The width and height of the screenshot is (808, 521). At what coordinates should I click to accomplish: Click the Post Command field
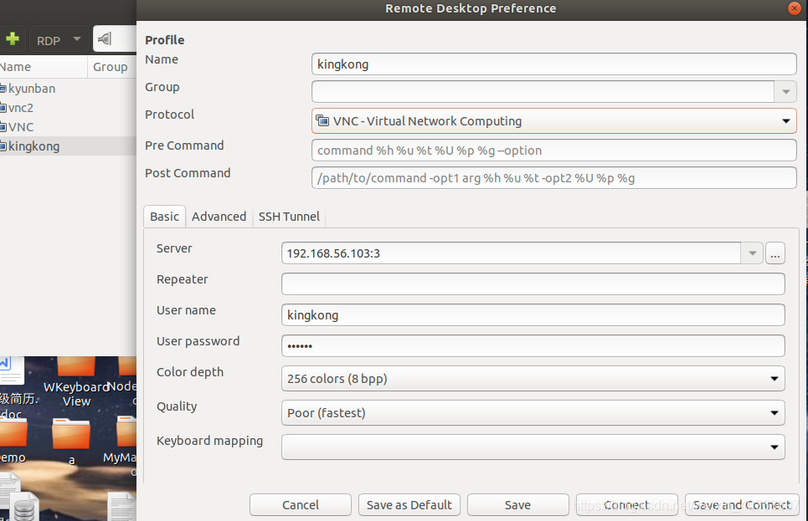(554, 178)
